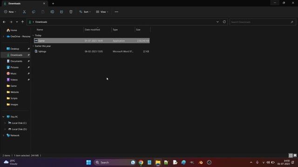The height and width of the screenshot is (167, 298).
Task: Select the lghlogs Word document
Action: 92,51
